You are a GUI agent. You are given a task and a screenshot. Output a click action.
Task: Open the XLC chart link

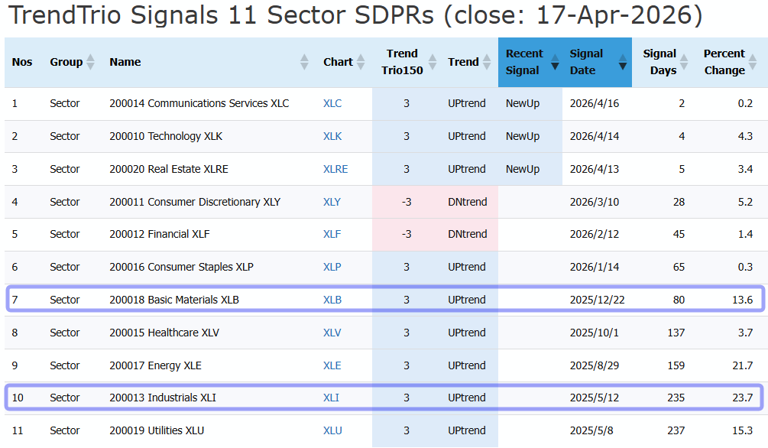coord(332,103)
